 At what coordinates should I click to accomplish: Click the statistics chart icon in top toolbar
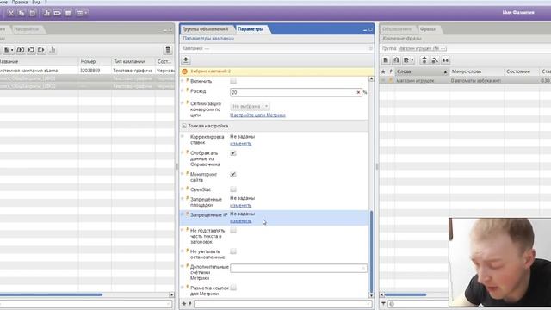click(x=46, y=13)
